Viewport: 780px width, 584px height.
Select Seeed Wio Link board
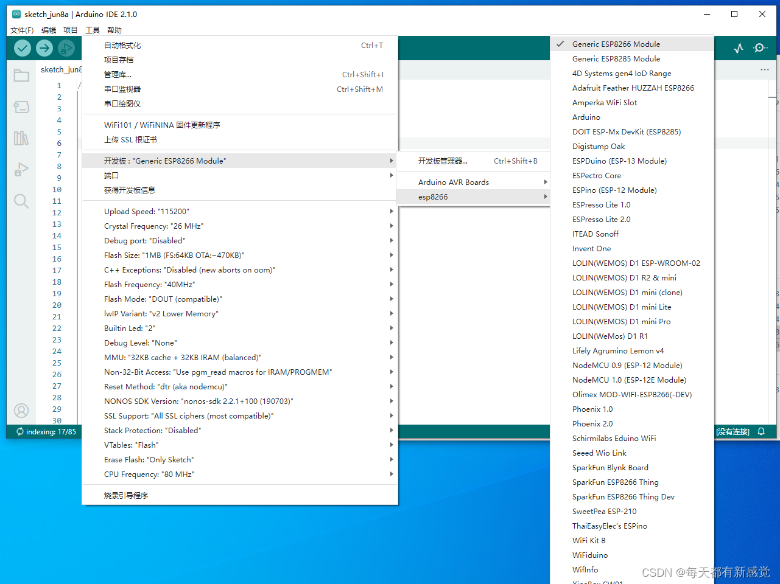(632, 453)
